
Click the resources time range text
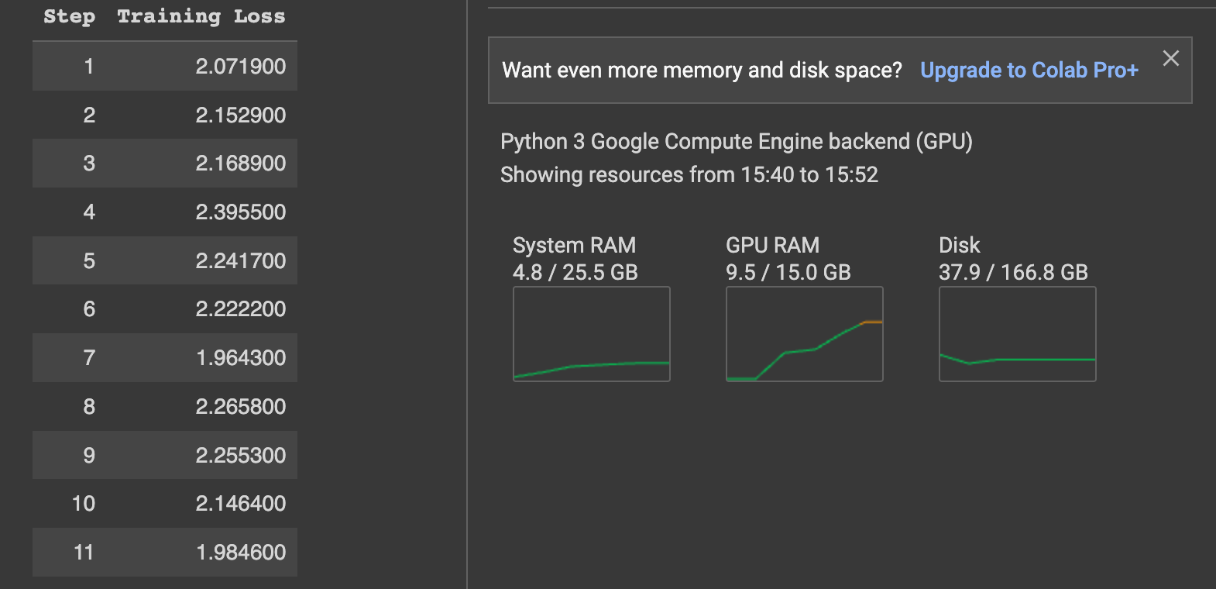tap(689, 175)
